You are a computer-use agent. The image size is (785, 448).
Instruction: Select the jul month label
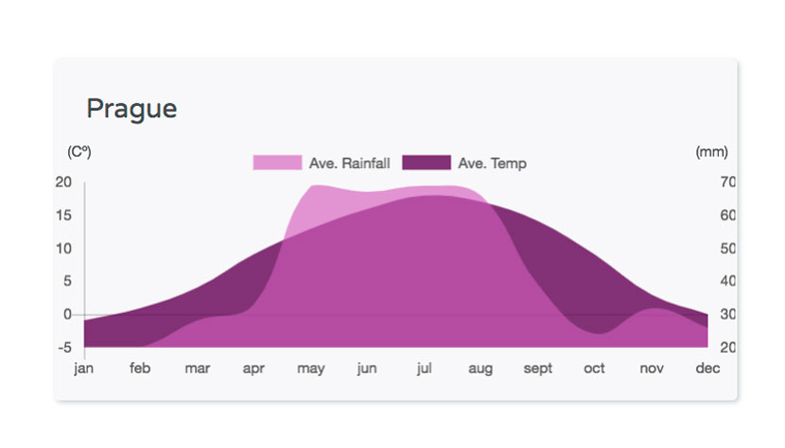424,369
